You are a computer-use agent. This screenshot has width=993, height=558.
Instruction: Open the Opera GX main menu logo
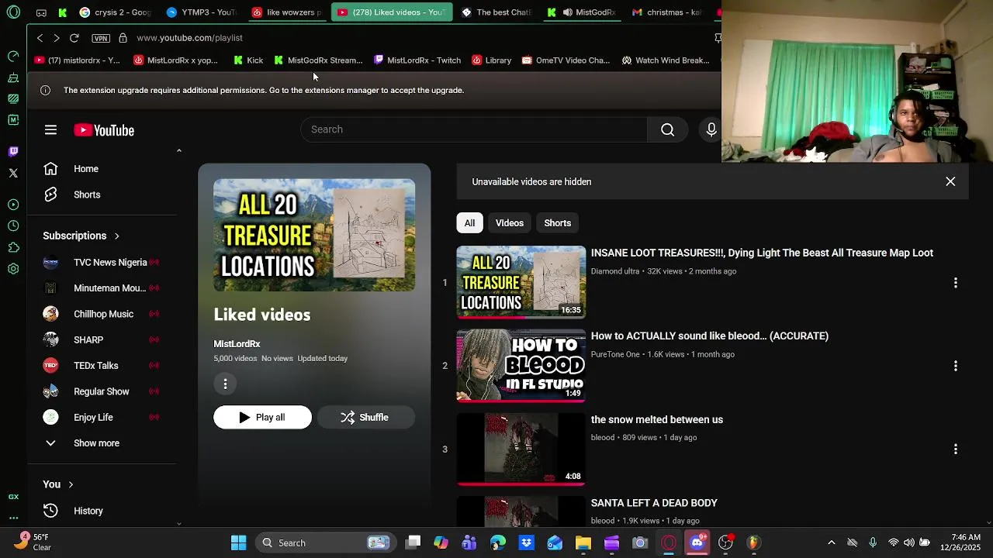click(x=13, y=12)
